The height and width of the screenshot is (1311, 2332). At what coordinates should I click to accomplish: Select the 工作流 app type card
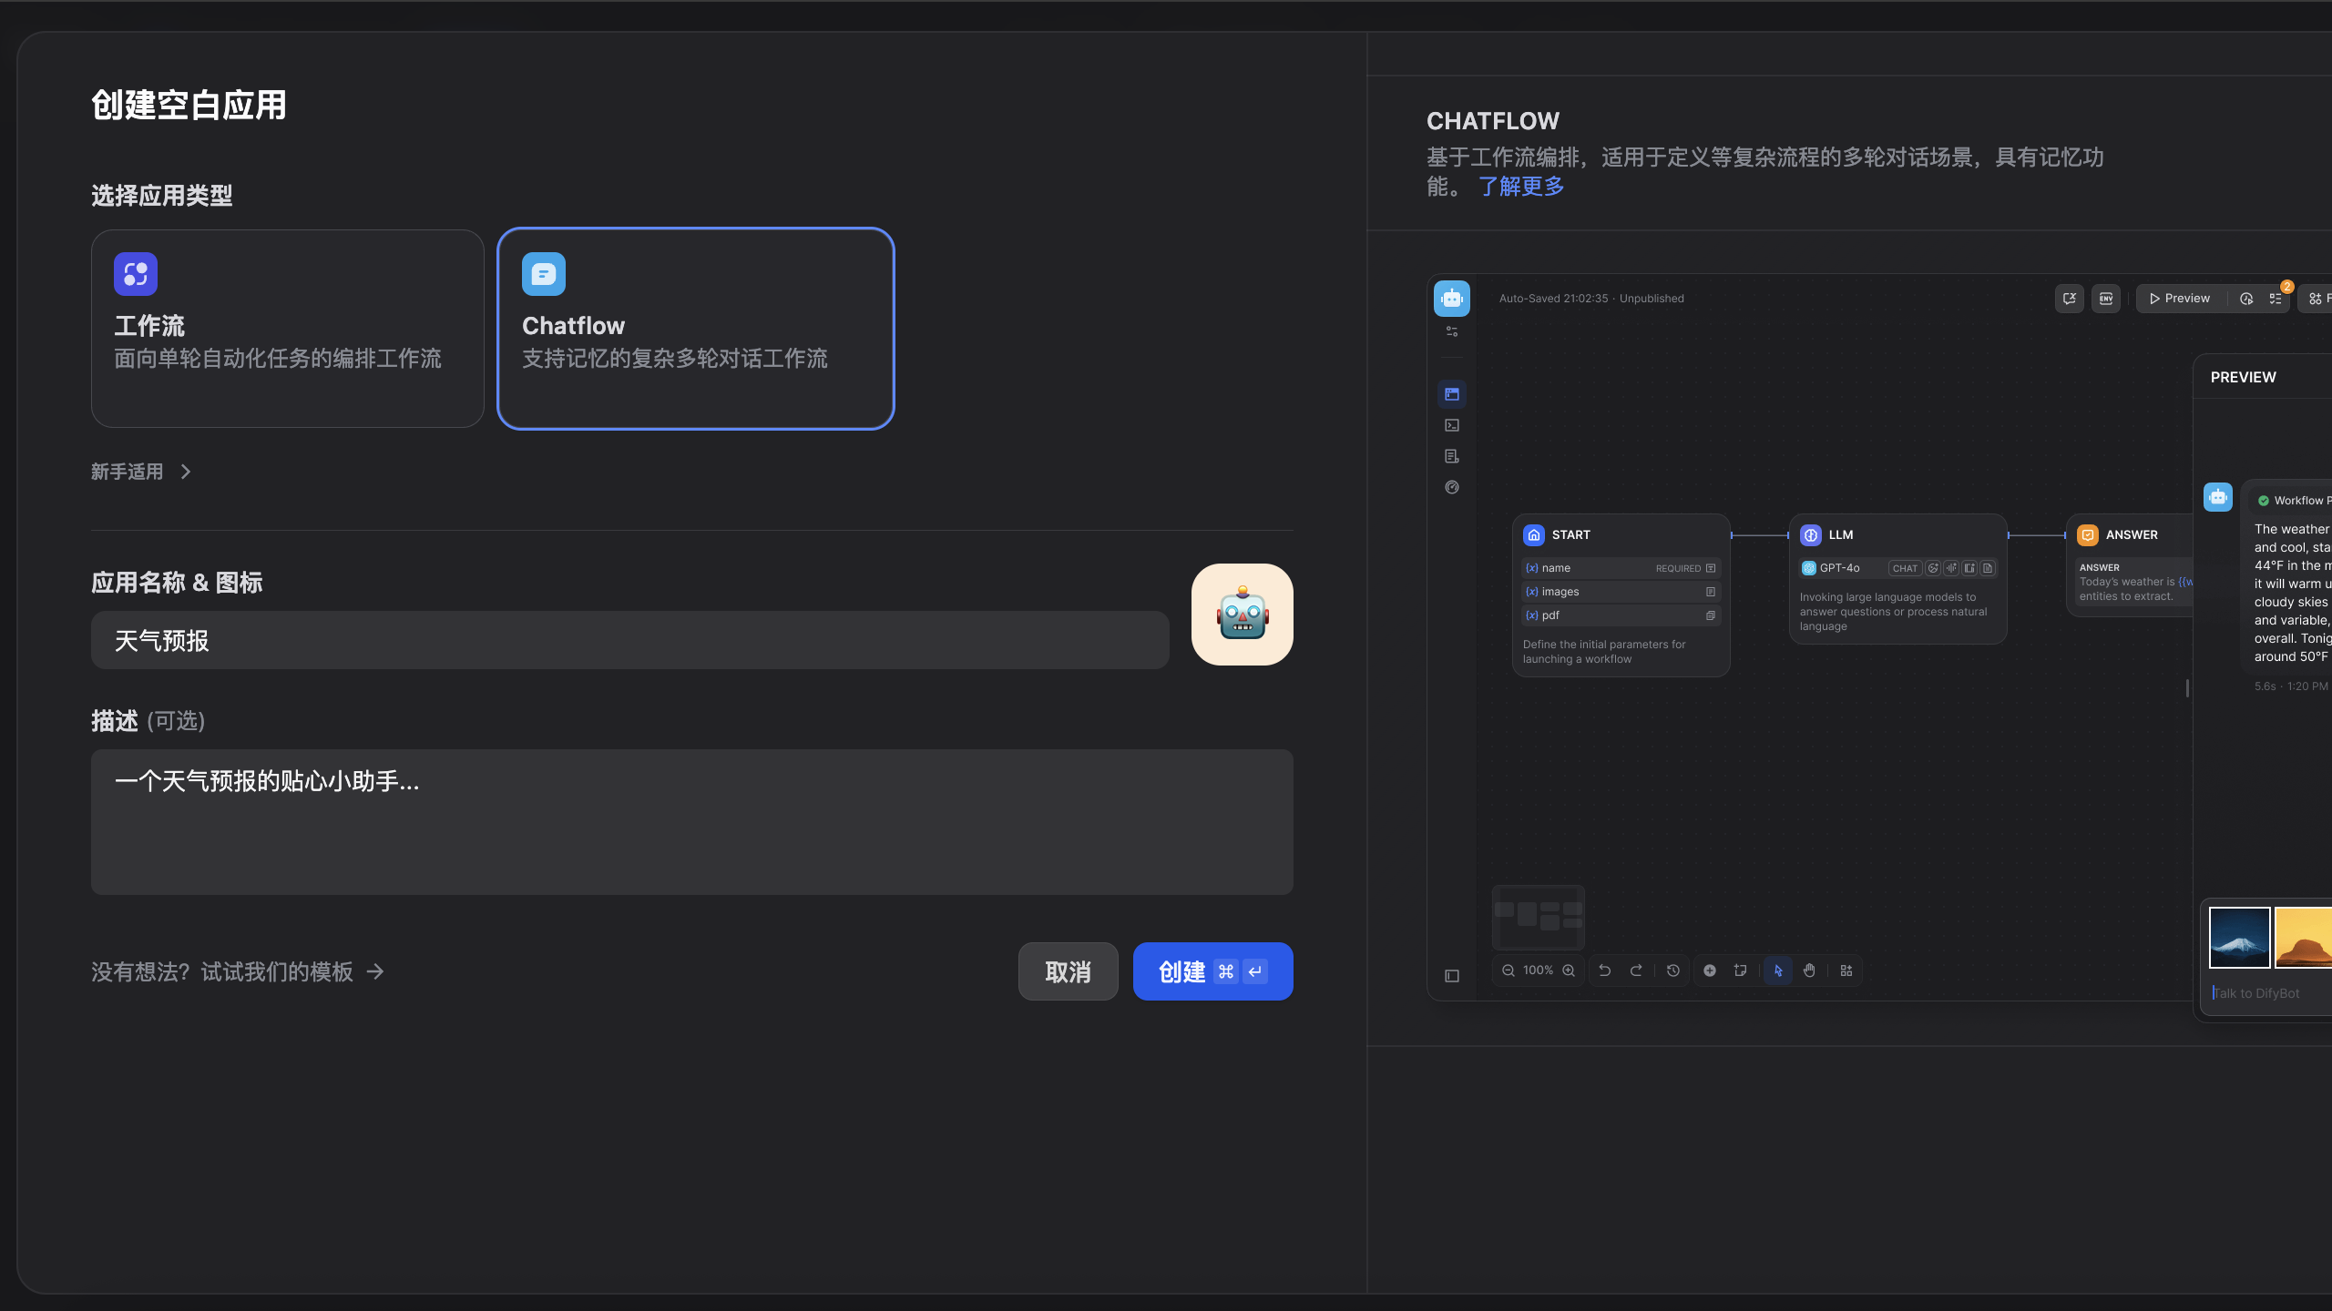coord(287,329)
